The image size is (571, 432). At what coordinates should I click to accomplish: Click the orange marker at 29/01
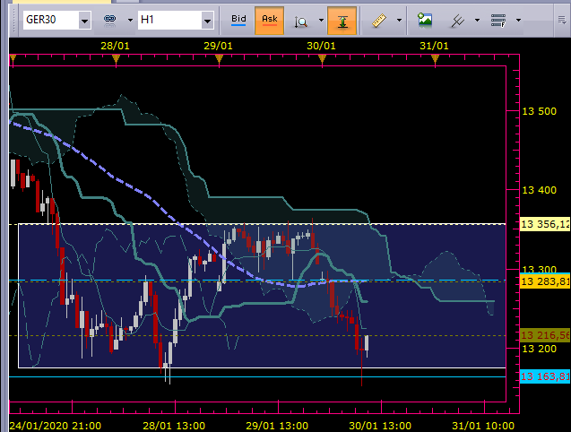click(219, 58)
